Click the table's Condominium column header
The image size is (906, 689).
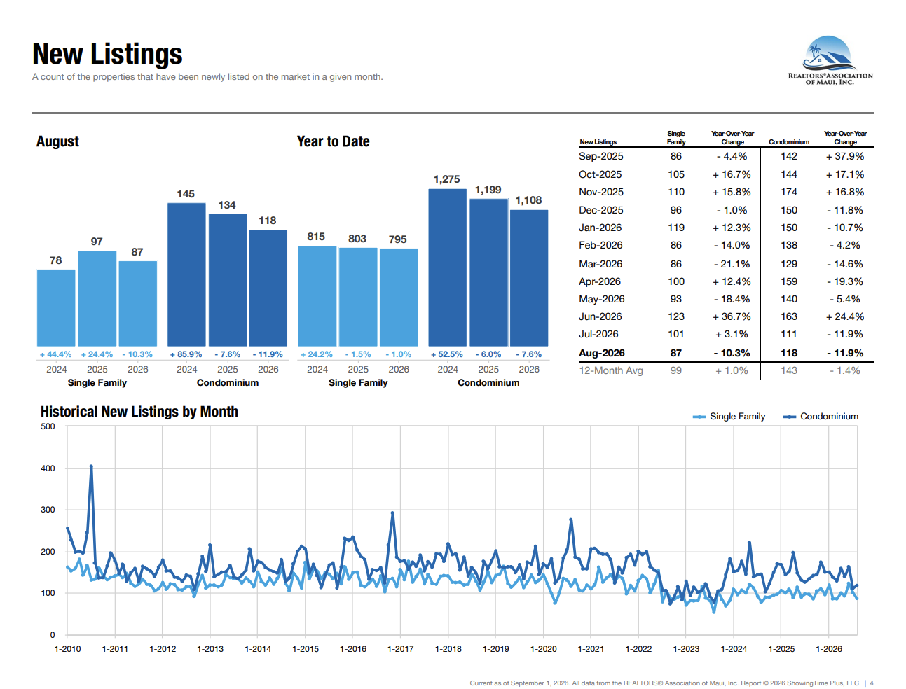pyautogui.click(x=789, y=142)
